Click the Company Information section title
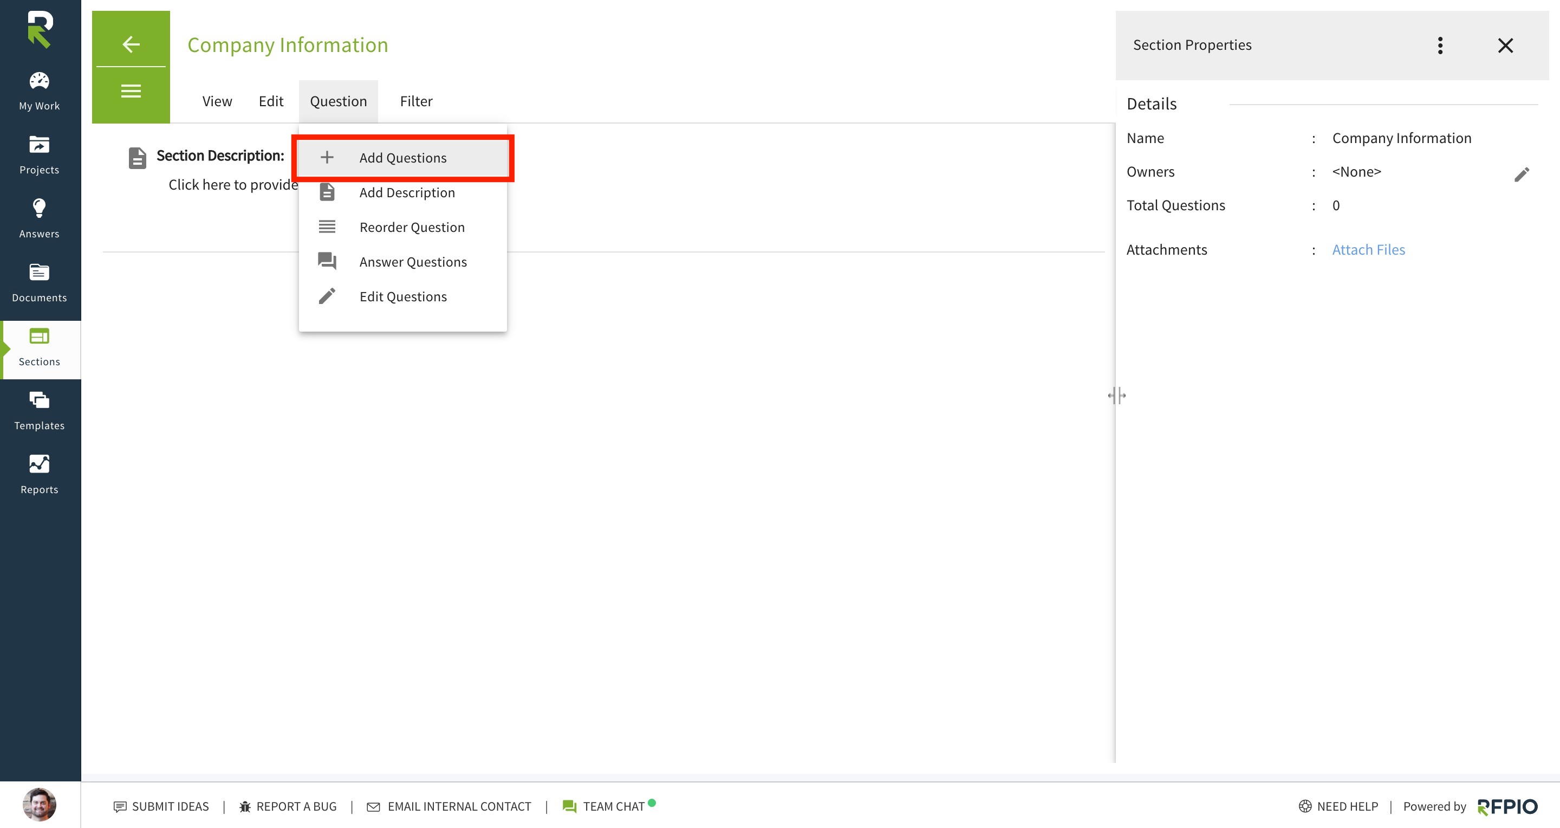Viewport: 1560px width, 828px height. (x=288, y=45)
